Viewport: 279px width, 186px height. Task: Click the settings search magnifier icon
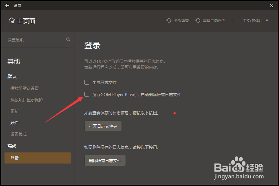coord(68,39)
